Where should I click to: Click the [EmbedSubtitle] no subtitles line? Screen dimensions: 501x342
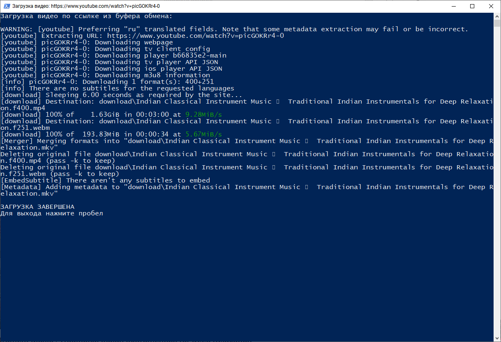105,180
